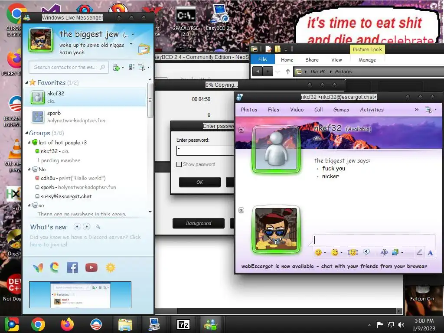
Task: Click Pictures in Explorer address bar
Action: click(x=343, y=72)
